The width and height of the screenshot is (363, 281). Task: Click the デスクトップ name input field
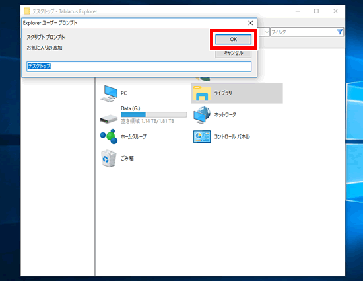[x=139, y=67]
